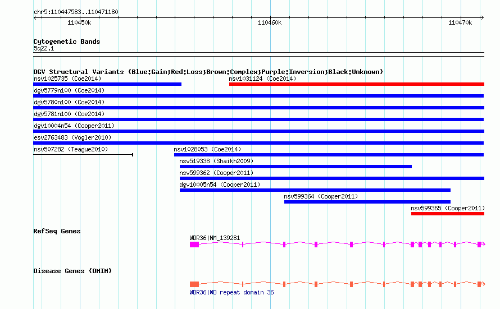The height and width of the screenshot is (309, 500).
Task: Click the last orange exon arrow of OMIM gene
Action: (x=481, y=284)
